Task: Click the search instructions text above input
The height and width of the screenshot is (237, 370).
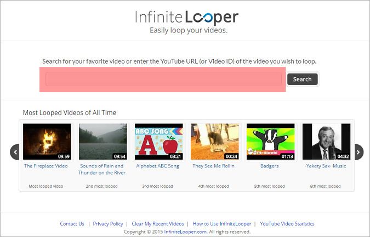Action: tap(179, 61)
